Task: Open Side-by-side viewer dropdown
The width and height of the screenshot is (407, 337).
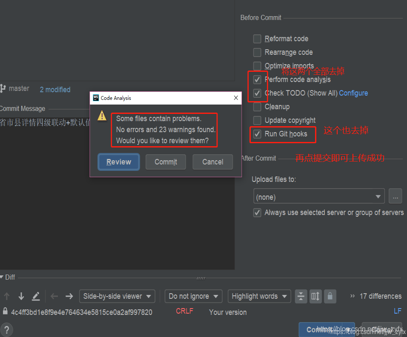Action: coord(117,296)
